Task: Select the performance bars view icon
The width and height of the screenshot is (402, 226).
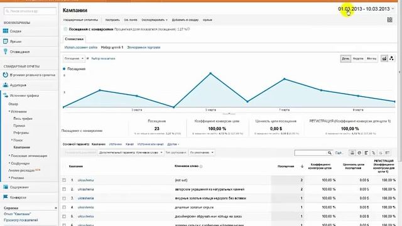Action: [x=366, y=153]
